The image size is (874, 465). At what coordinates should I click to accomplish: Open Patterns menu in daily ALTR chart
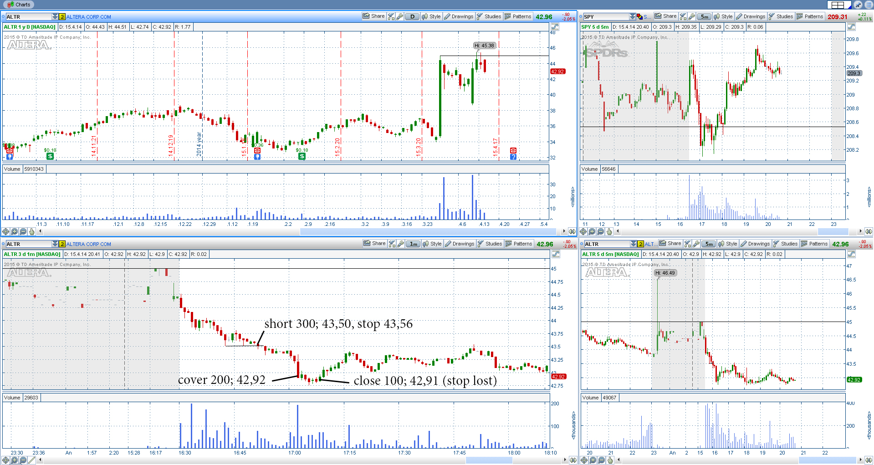tap(518, 16)
